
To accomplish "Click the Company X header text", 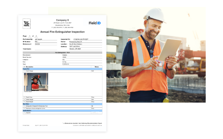I will 62,20.
